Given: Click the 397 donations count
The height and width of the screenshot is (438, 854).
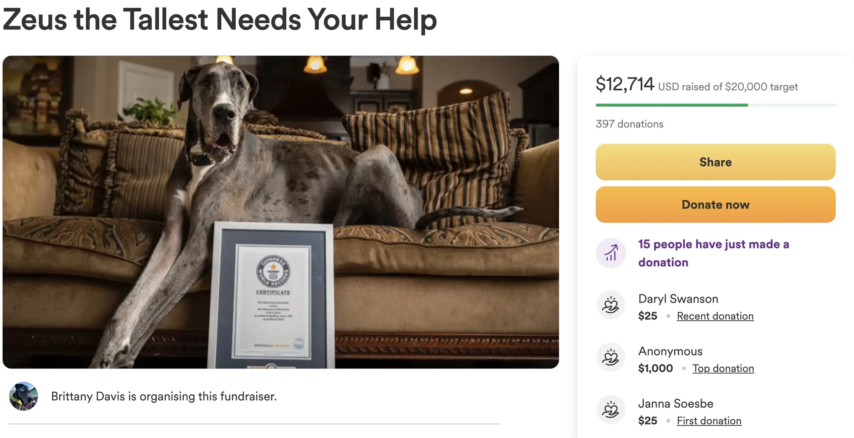Looking at the screenshot, I should (x=629, y=124).
